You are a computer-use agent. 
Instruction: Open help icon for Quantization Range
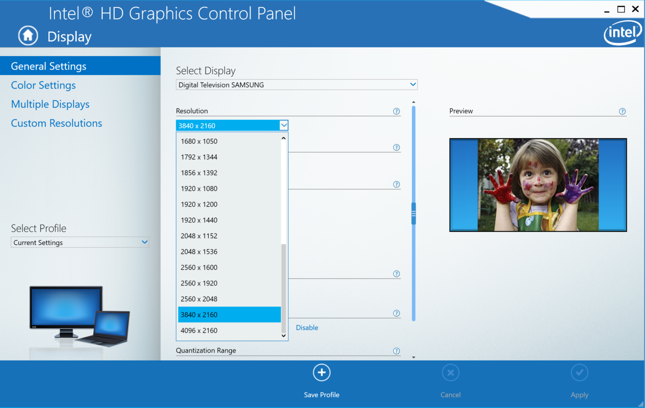pyautogui.click(x=396, y=351)
